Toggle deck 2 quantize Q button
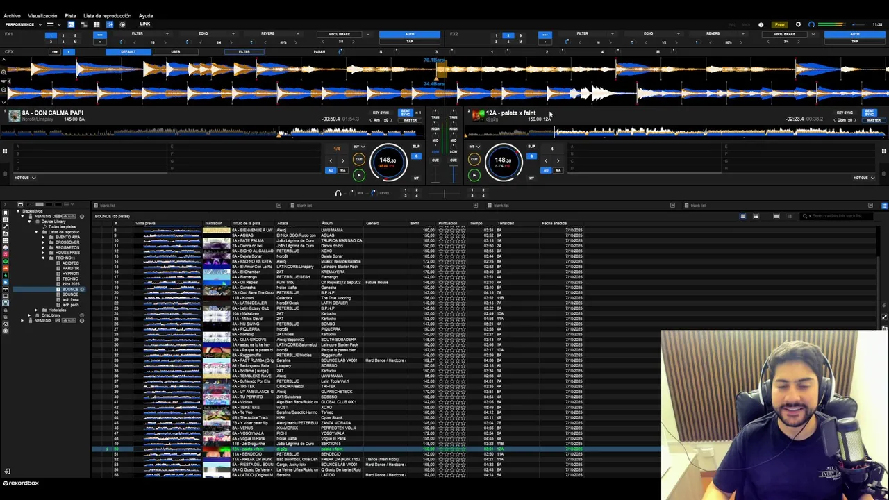This screenshot has width=889, height=500. point(531,156)
